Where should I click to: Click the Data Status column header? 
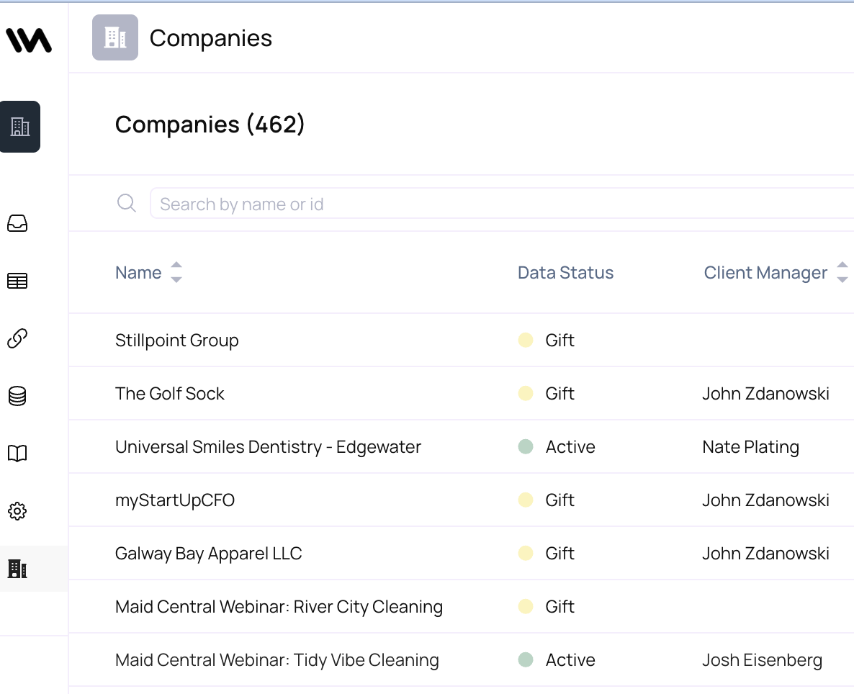565,272
